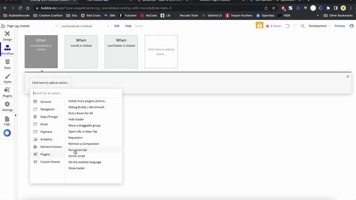The height and width of the screenshot is (200, 356).
Task: Focus the Search for an action field
Action: 76,93
